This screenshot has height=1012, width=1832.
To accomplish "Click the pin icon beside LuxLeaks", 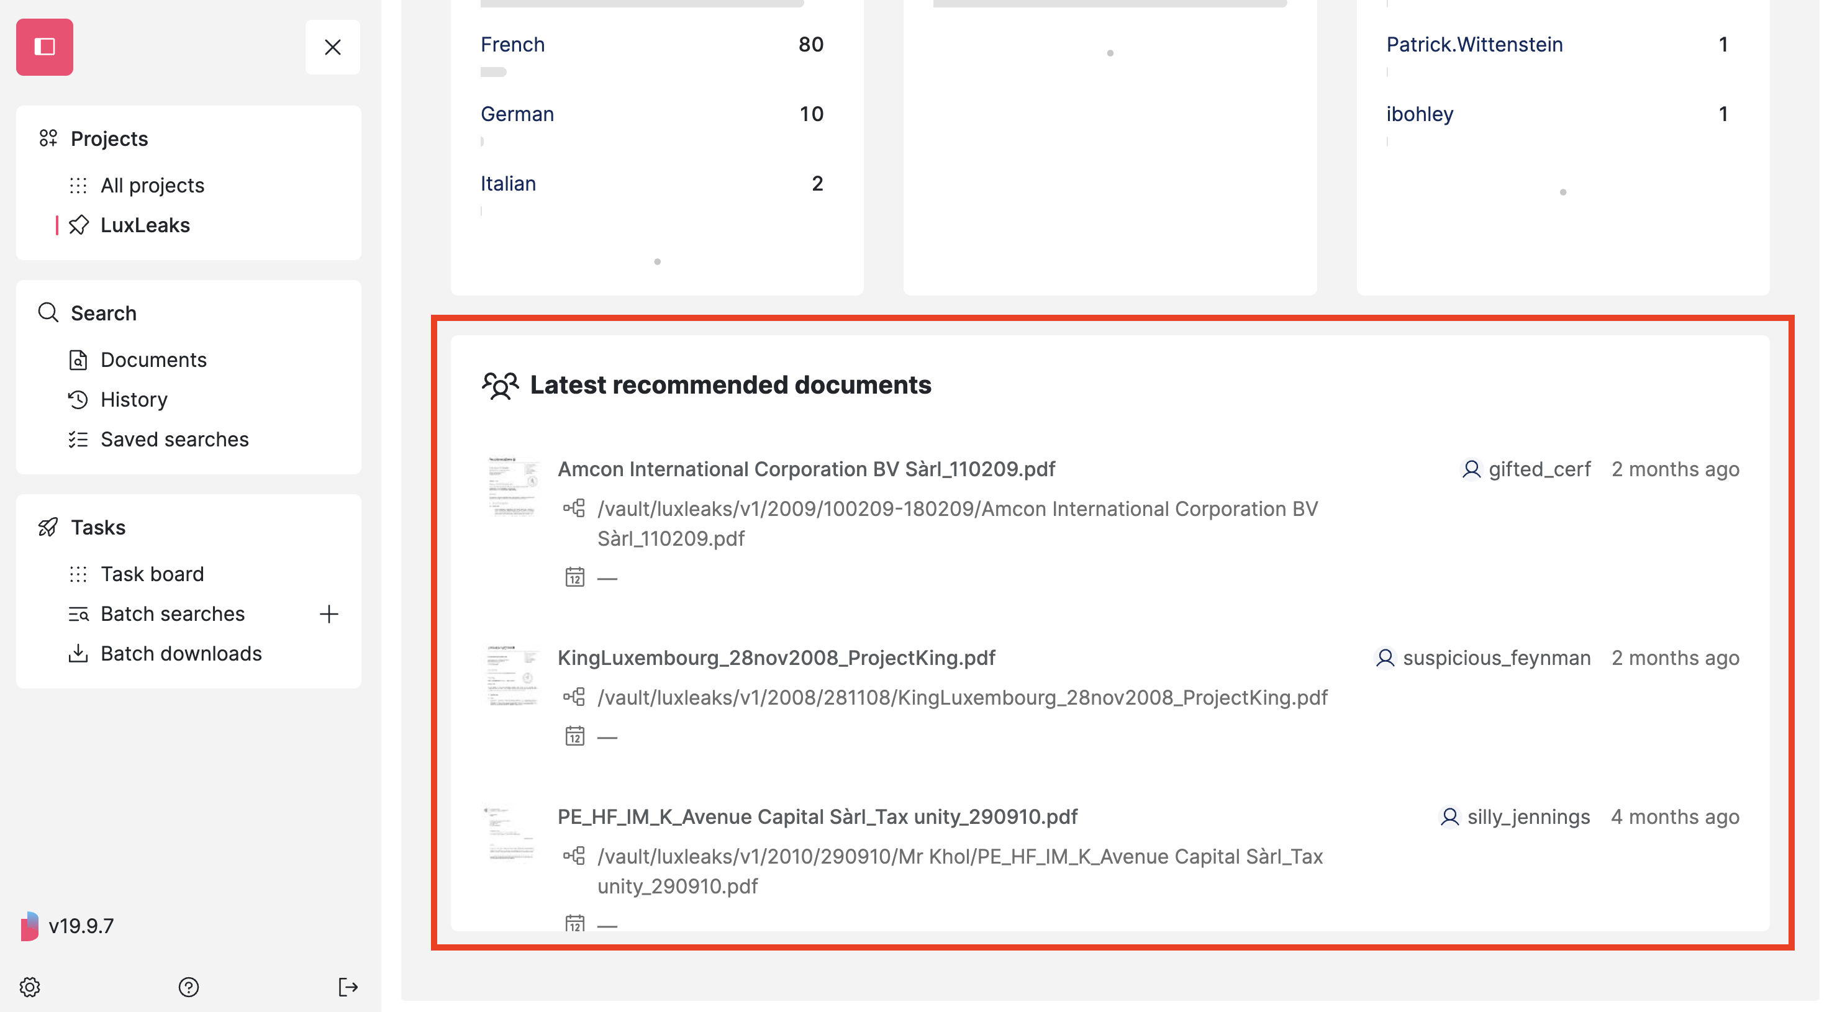I will pos(79,225).
